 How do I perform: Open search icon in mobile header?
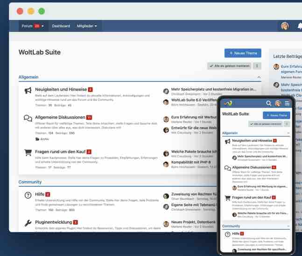268,103
